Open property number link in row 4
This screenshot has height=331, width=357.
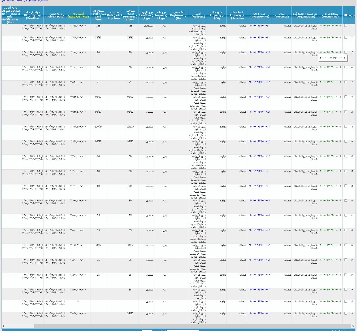coord(259,52)
